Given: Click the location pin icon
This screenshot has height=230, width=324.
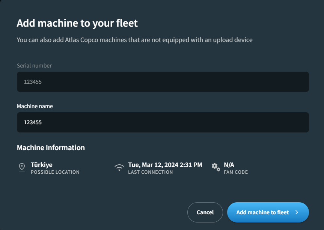Looking at the screenshot, I should (x=22, y=167).
